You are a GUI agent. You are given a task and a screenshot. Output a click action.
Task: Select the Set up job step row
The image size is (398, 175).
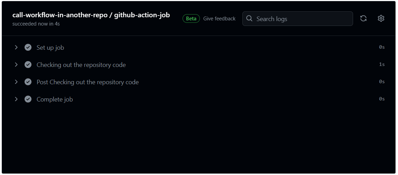(x=199, y=47)
